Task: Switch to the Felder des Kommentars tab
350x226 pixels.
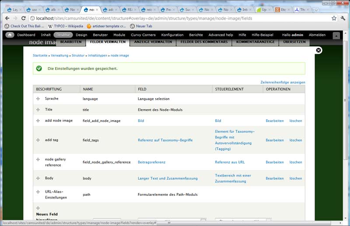Action: (203, 42)
